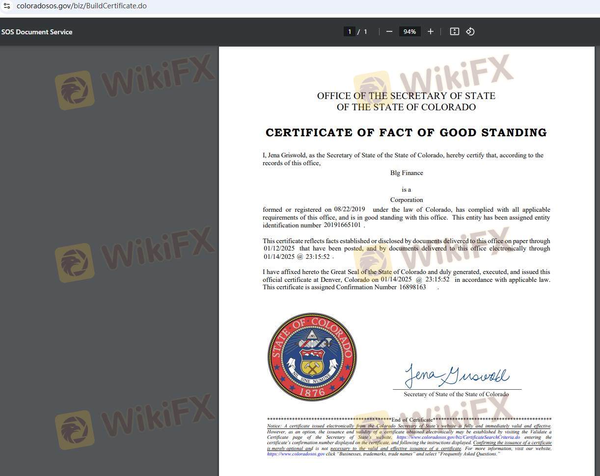Rotate the document counterclockwise
The width and height of the screenshot is (600, 476).
tap(470, 31)
